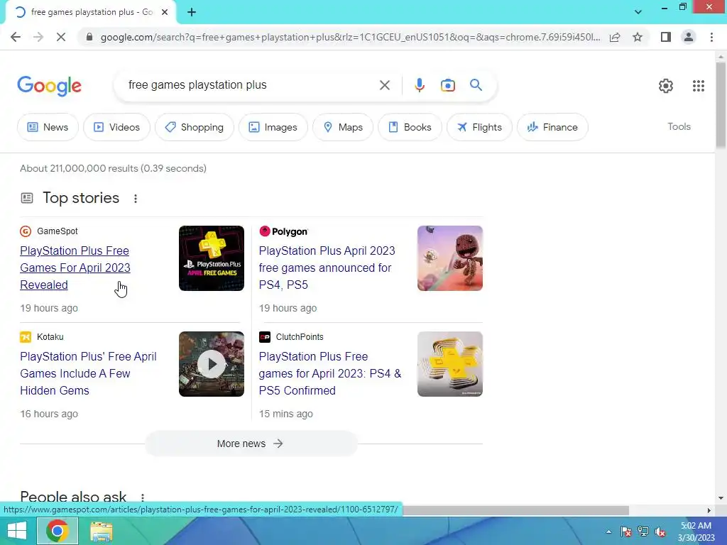Open Polygon PlayStation Plus April 2023 article

click(327, 268)
